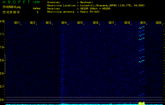Click the 1.00f version label

[x=36, y=2]
